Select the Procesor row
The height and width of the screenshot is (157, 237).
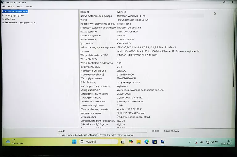(142, 51)
